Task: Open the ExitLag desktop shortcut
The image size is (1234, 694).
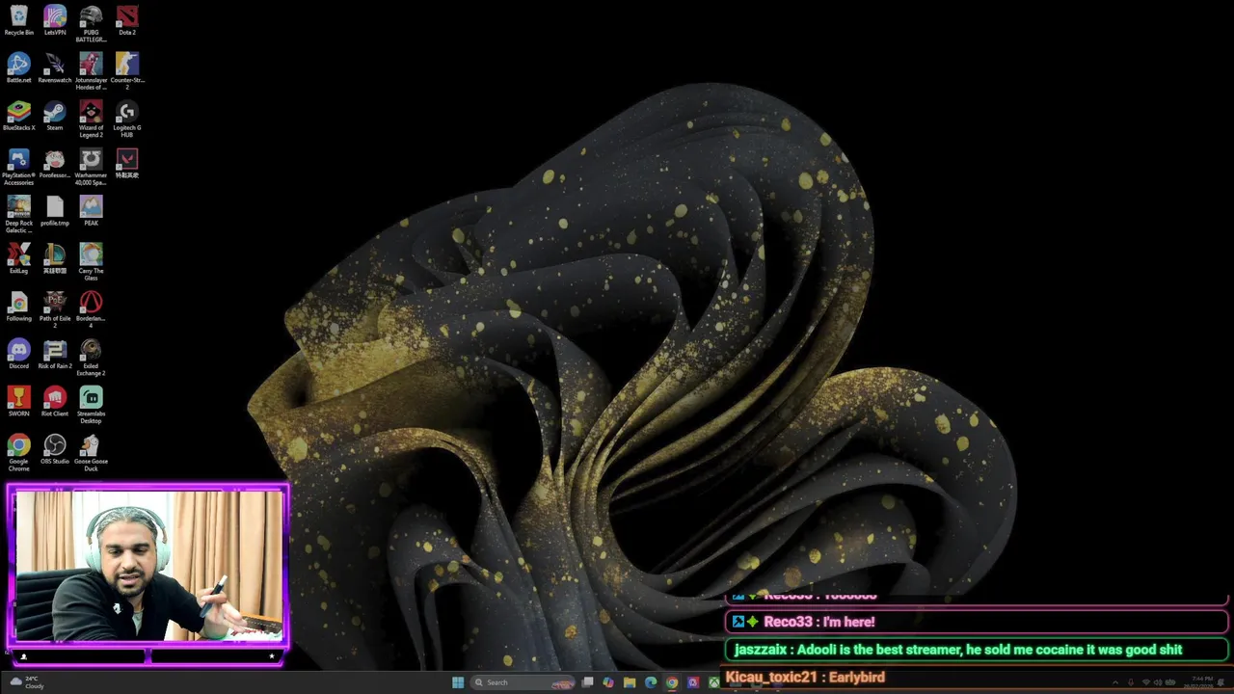Action: click(x=18, y=258)
